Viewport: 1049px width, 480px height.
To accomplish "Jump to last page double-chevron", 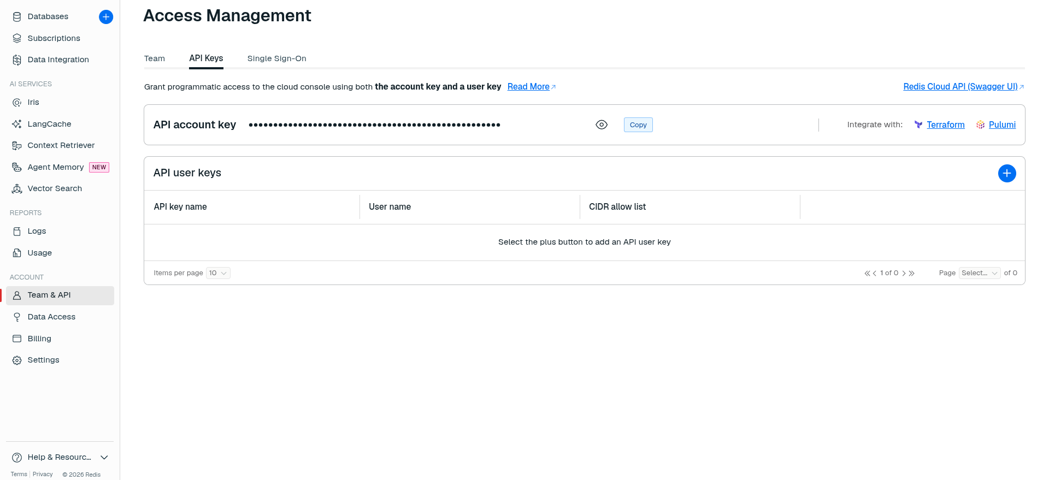I will pos(912,273).
